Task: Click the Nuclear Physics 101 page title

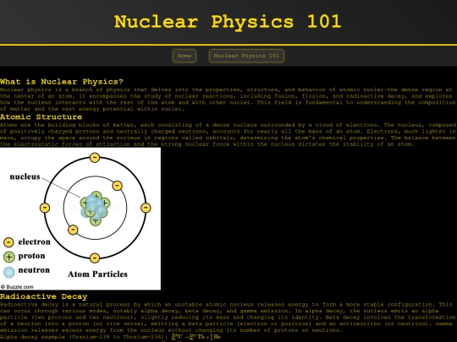Action: (228, 22)
